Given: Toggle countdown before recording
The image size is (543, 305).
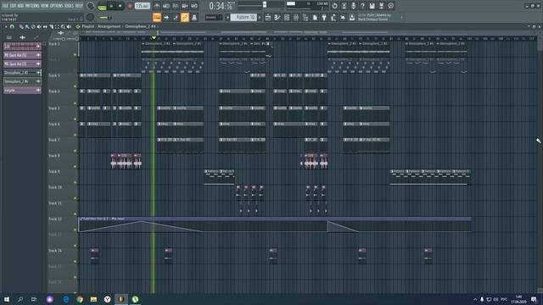Looking at the screenshot, I should point(176,6).
